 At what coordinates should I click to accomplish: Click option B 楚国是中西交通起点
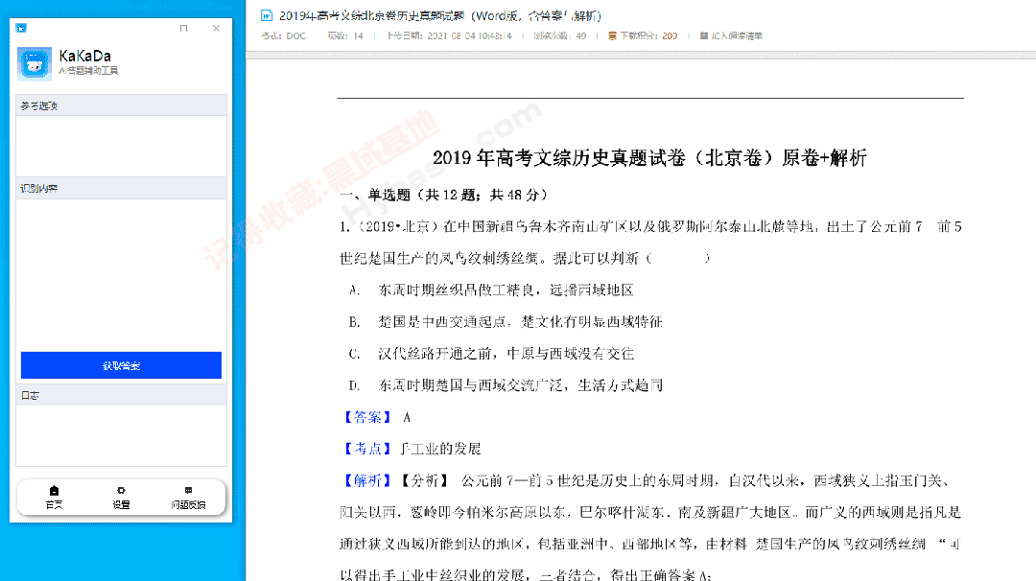click(506, 321)
